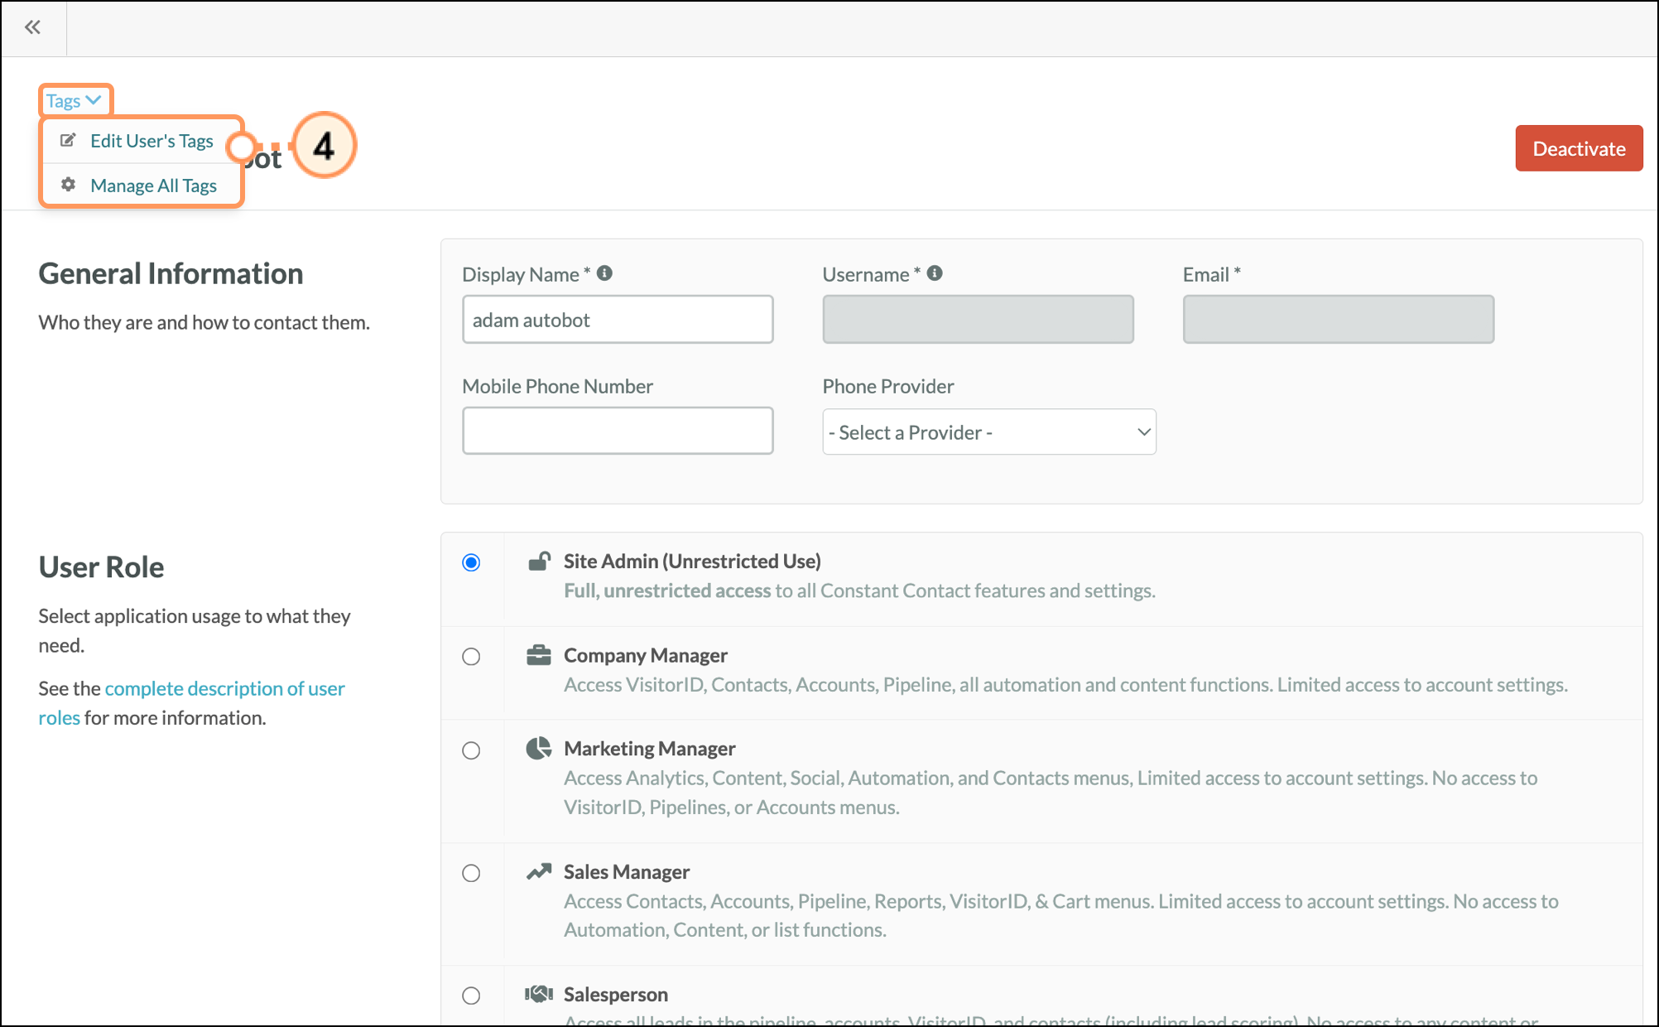
Task: Select the Sales Manager radio button
Action: click(471, 873)
